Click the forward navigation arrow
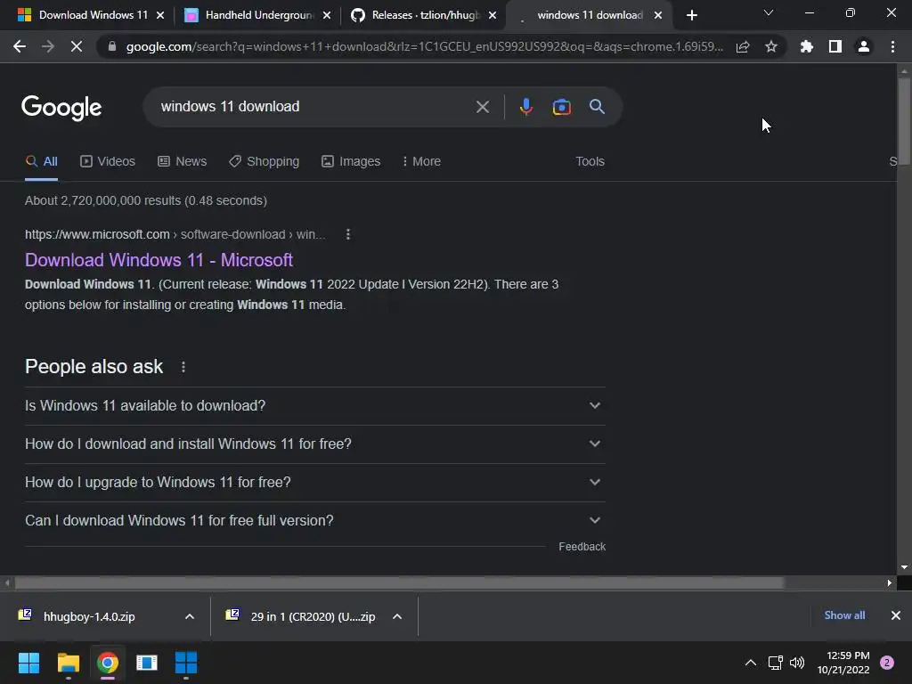This screenshot has width=912, height=684. (48, 46)
